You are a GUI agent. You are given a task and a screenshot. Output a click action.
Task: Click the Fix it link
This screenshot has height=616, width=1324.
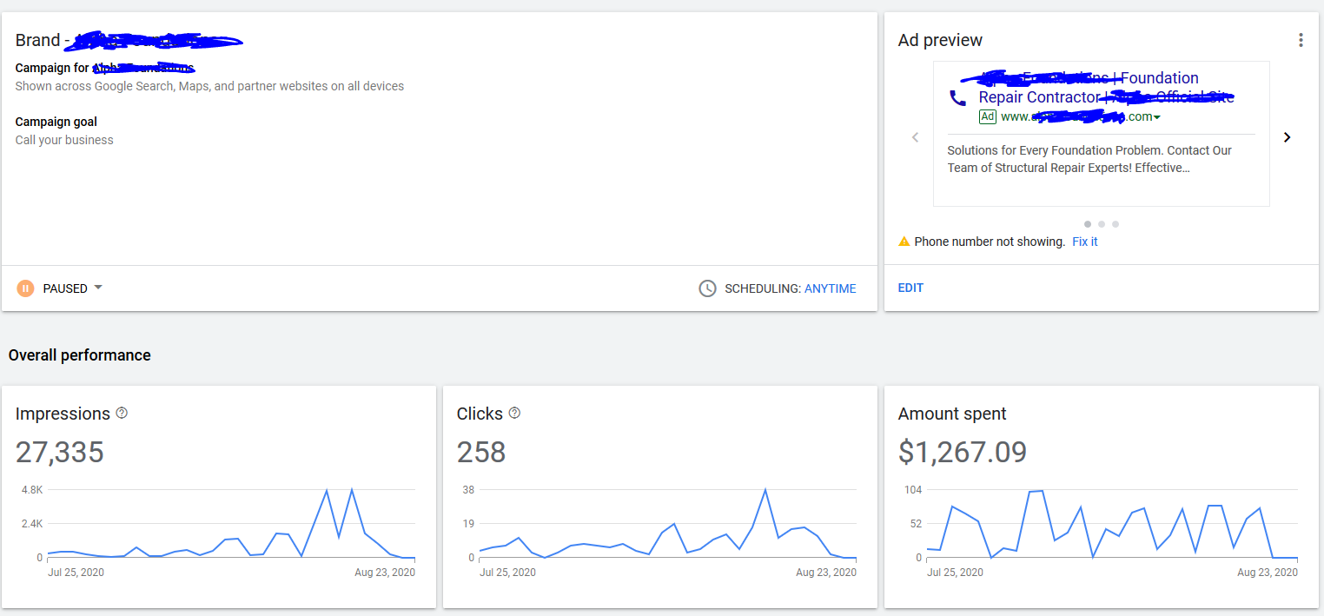(1084, 242)
